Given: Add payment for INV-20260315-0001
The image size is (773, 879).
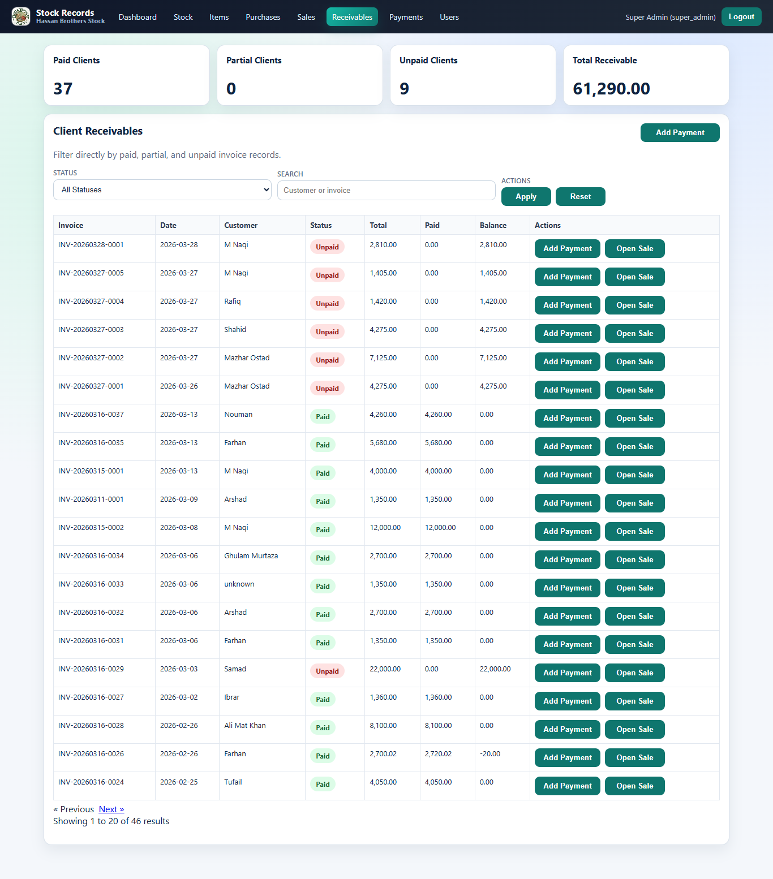Looking at the screenshot, I should click(568, 475).
